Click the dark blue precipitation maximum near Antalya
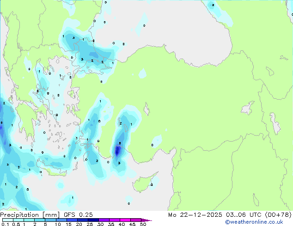This screenshot has height=226, width=293. (x=117, y=151)
